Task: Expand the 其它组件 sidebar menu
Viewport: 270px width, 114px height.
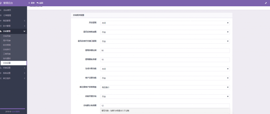Action: pos(13,79)
